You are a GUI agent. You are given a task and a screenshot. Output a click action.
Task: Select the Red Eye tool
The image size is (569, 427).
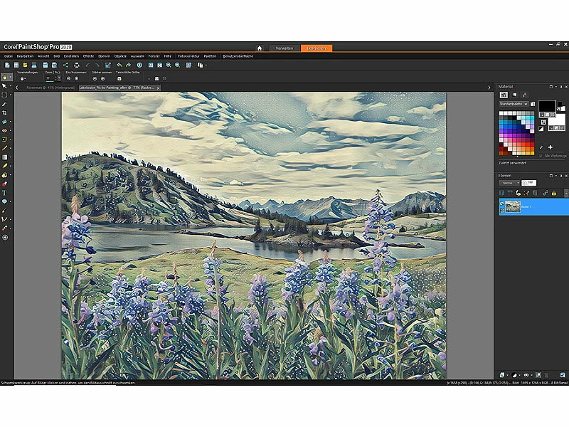coord(4,131)
